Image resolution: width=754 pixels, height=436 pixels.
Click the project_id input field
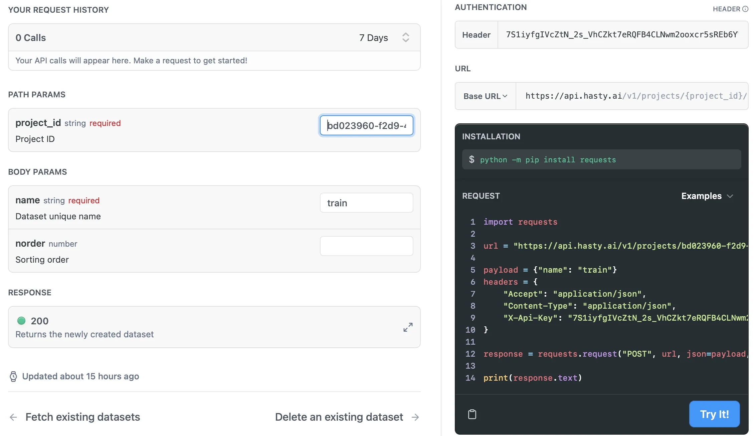pos(366,126)
